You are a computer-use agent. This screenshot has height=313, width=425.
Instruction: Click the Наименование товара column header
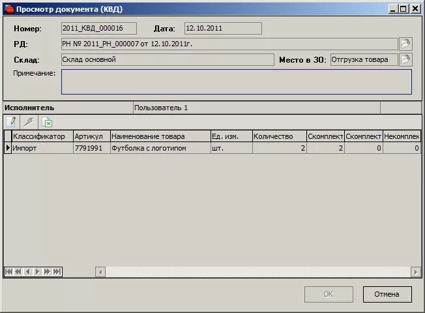tap(160, 136)
